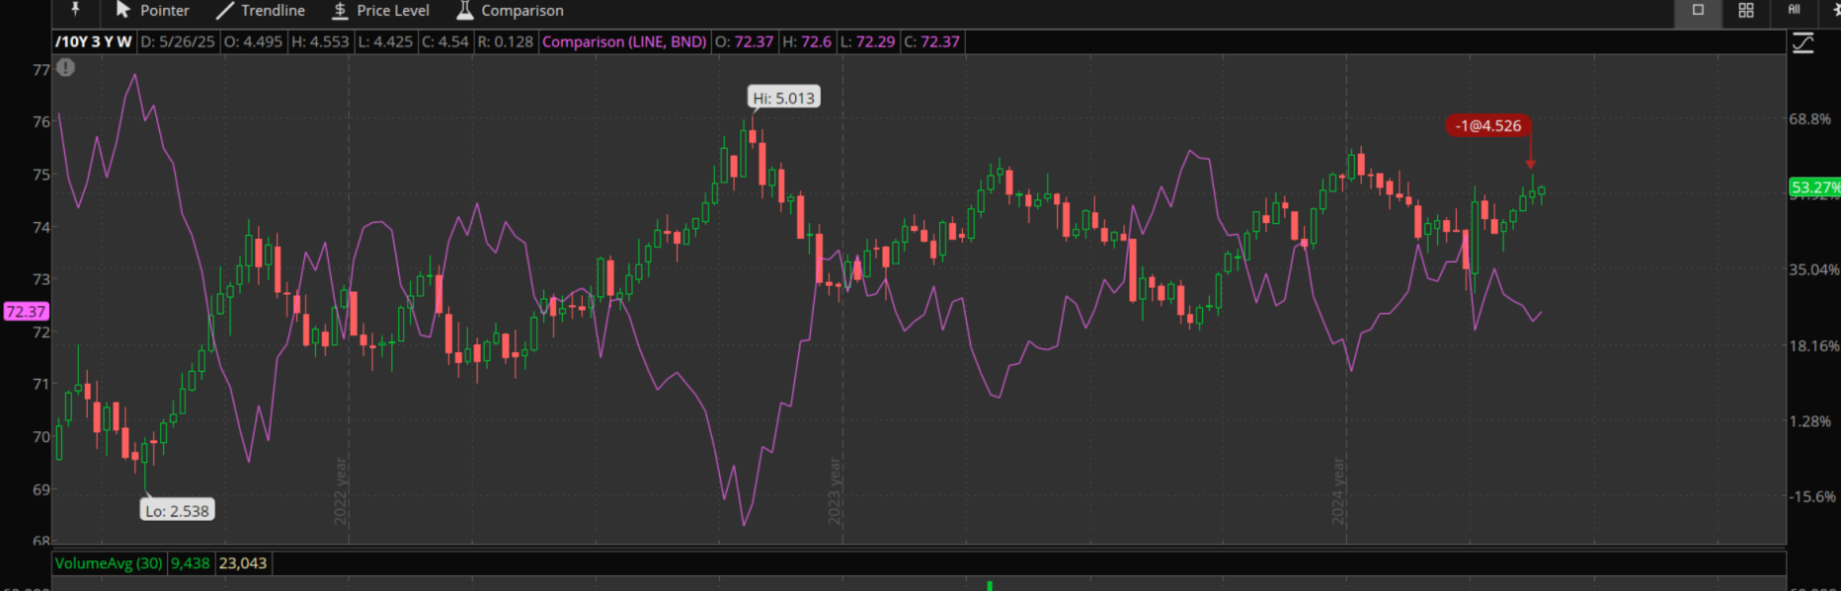Click the 2023 year timeline marker
The height and width of the screenshot is (591, 1841).
(x=835, y=490)
